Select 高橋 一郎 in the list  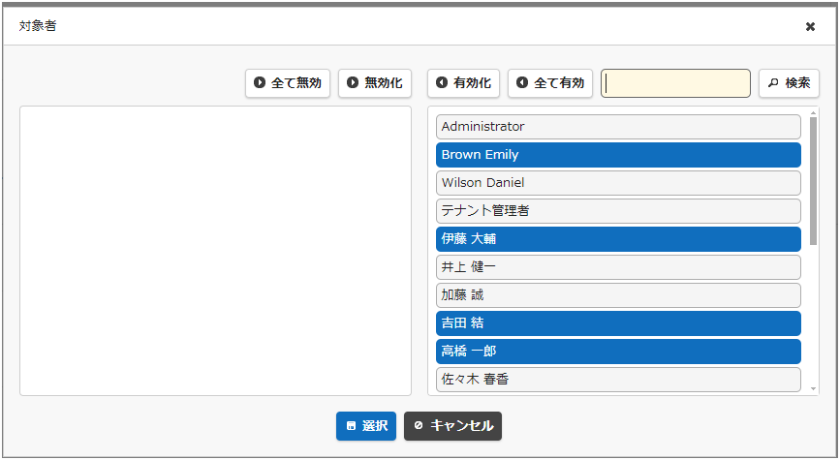tap(618, 352)
